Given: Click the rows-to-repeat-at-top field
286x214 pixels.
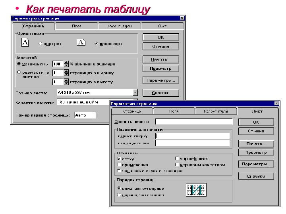Looking at the screenshot, I should pos(192,136).
